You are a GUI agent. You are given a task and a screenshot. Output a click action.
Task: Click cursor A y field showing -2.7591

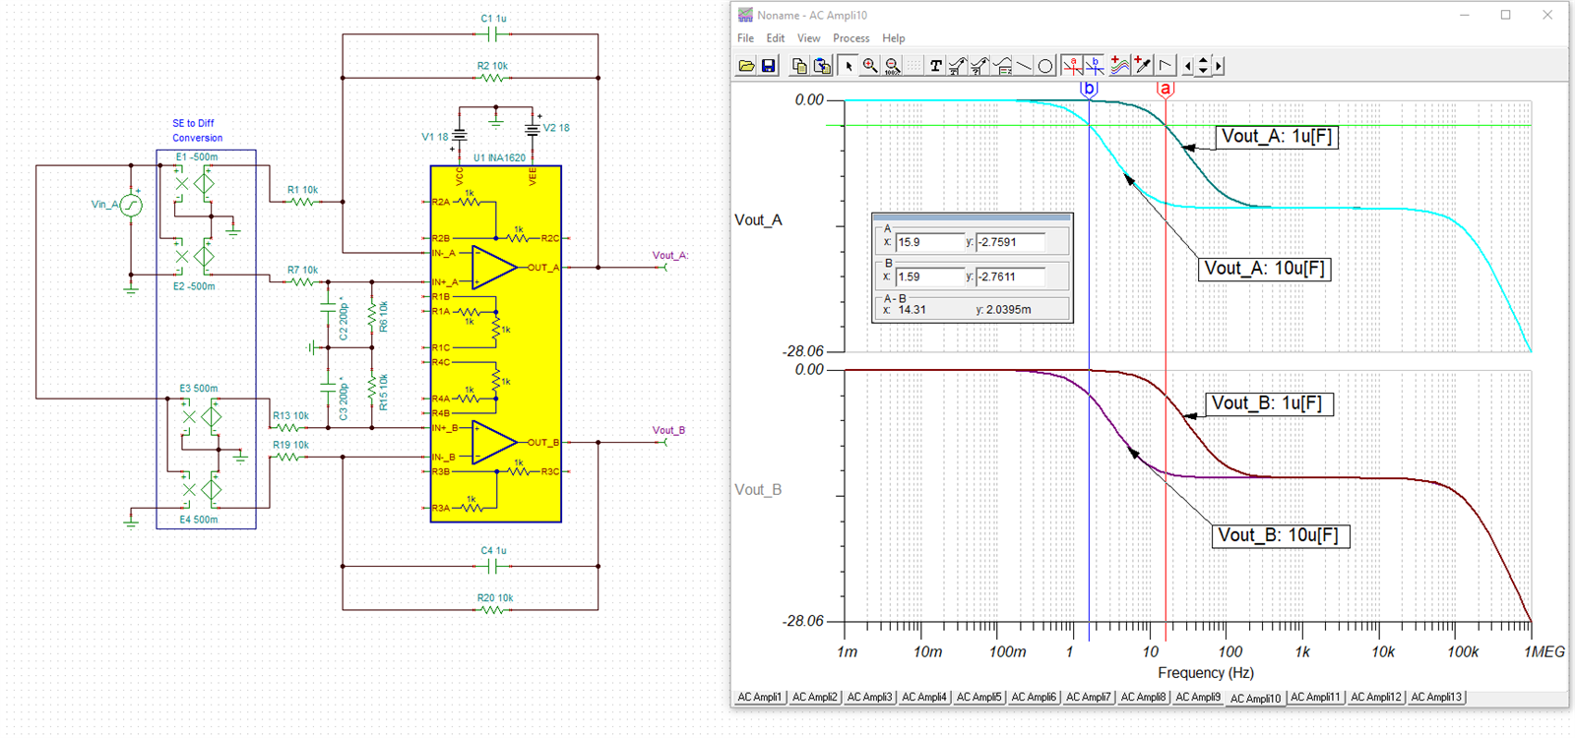click(x=1010, y=242)
